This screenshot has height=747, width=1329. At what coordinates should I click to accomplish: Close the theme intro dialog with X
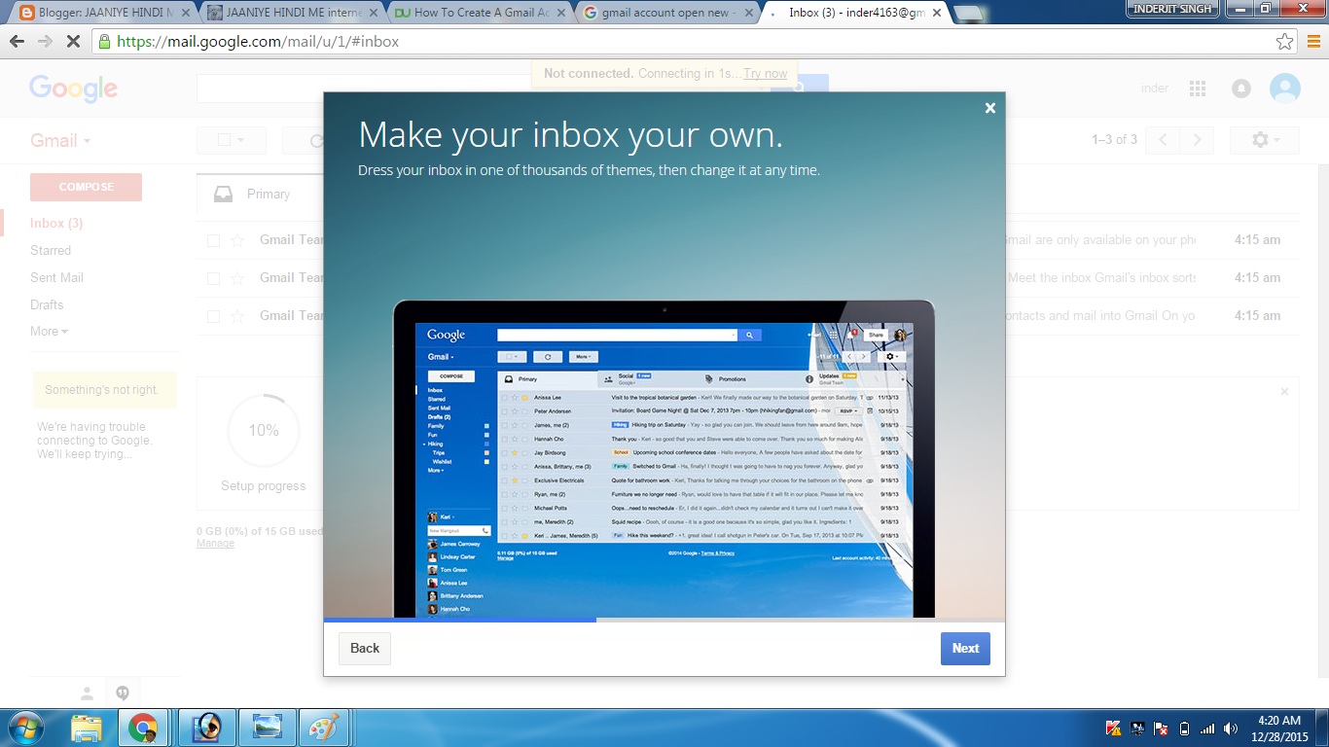[x=989, y=108]
